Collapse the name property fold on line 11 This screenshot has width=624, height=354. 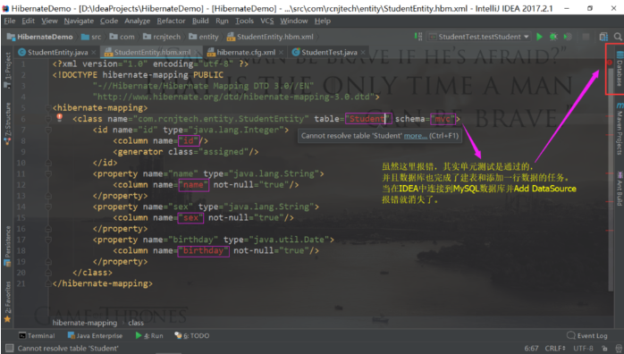[x=48, y=173]
